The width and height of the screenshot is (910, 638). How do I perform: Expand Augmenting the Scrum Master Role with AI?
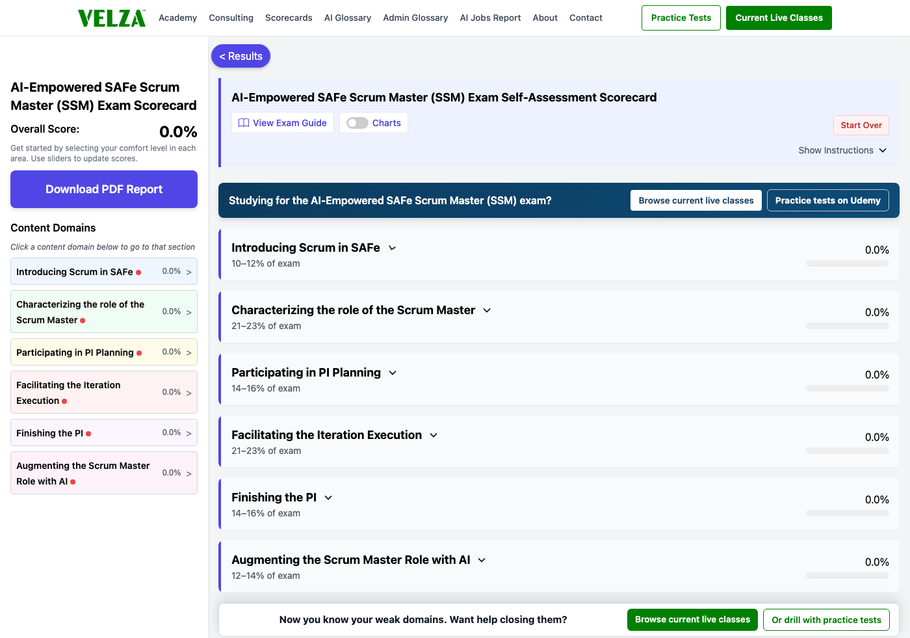pyautogui.click(x=482, y=560)
